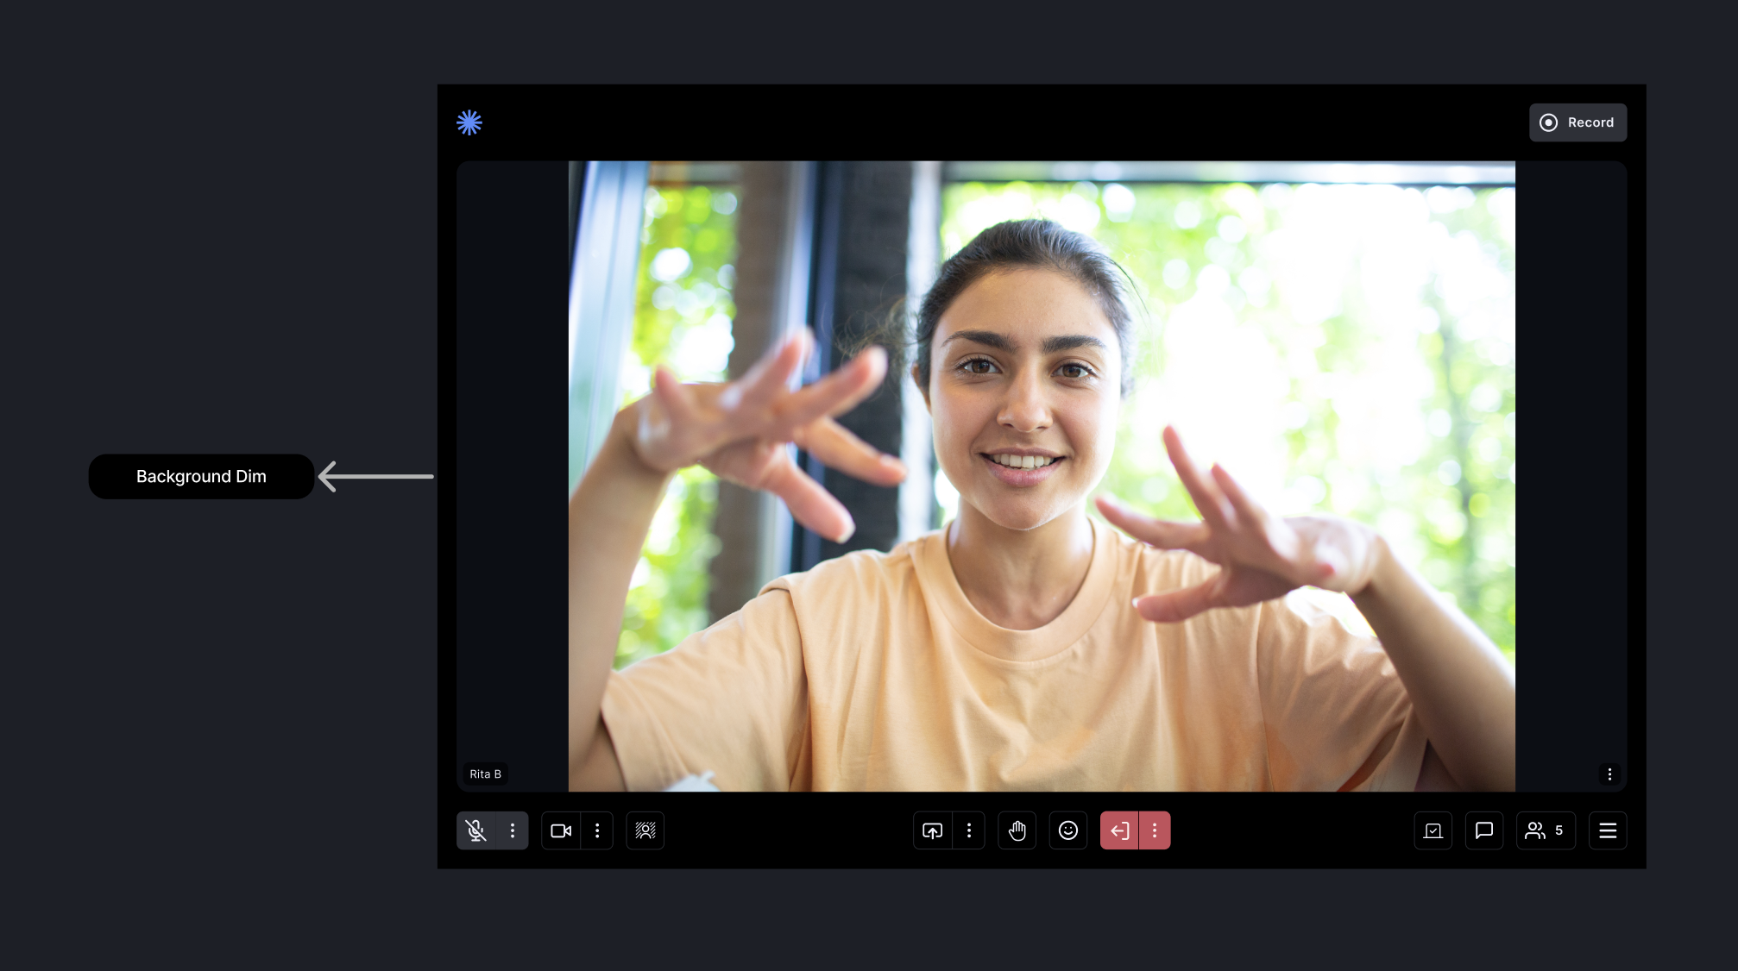Click the Rita B name label
The image size is (1738, 971).
(x=485, y=774)
